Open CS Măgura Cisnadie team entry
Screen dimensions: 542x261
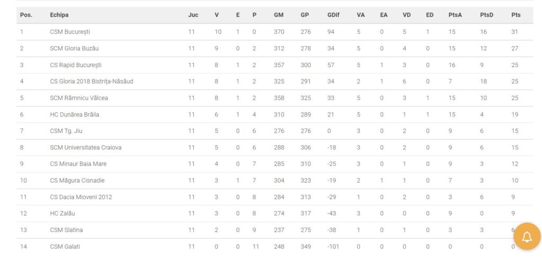(77, 181)
